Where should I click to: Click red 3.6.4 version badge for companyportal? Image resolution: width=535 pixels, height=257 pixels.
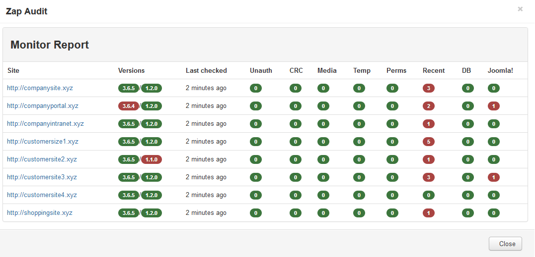tap(129, 106)
